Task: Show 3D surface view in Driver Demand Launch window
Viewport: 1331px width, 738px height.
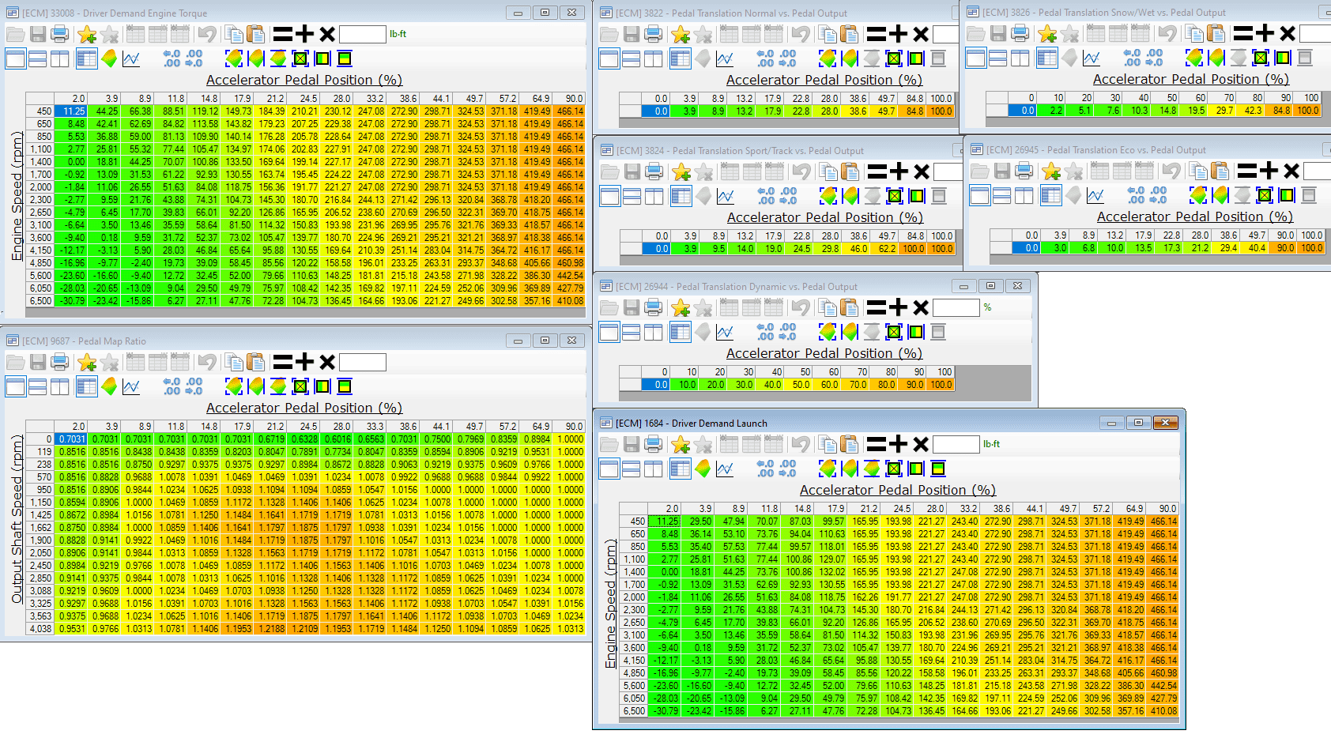Action: 703,469
